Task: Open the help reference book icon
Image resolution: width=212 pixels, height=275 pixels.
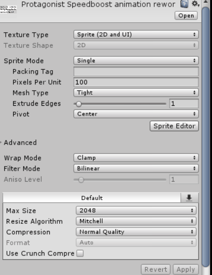Action: [x=184, y=4]
